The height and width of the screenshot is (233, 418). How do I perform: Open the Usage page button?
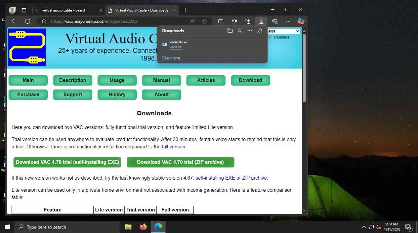click(117, 80)
